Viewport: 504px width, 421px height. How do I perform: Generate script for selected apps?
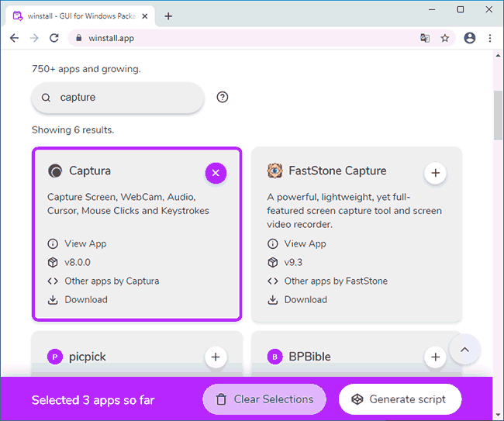click(400, 399)
